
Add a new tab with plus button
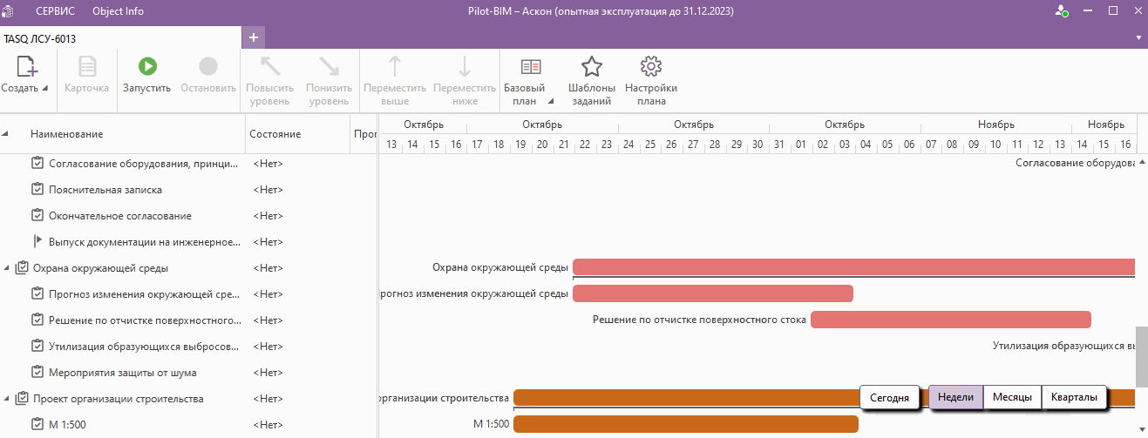[254, 37]
